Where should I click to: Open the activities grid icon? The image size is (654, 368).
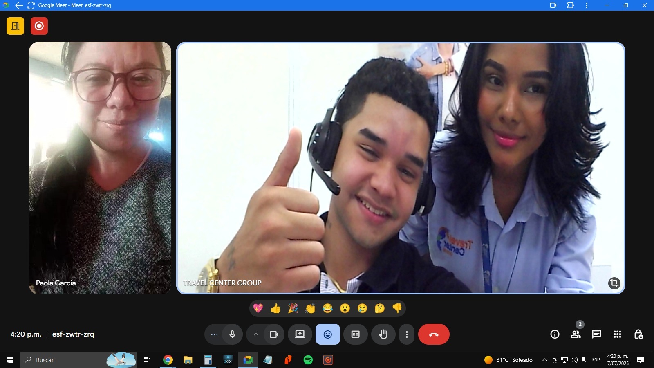(617, 334)
